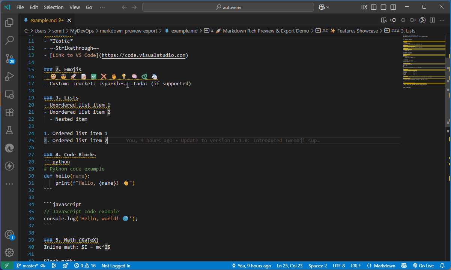Open Markdown preview to the side

click(383, 20)
